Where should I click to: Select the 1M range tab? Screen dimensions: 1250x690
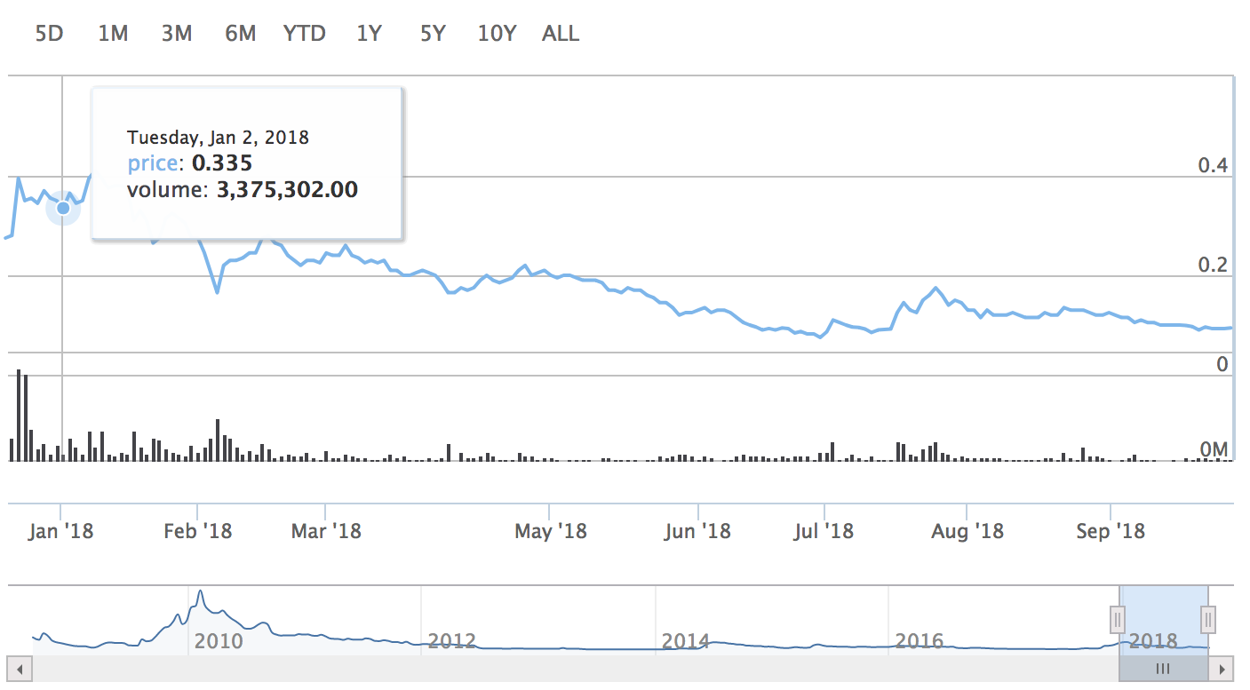[113, 33]
